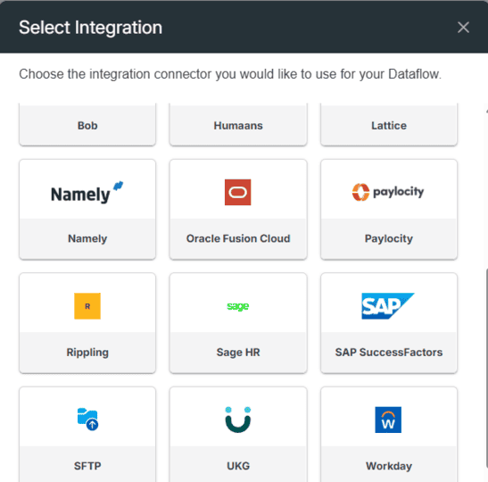
Task: Select the UKG label
Action: point(238,466)
